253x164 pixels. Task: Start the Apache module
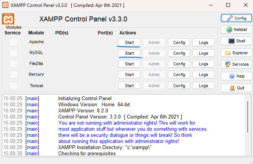[x=129, y=42]
